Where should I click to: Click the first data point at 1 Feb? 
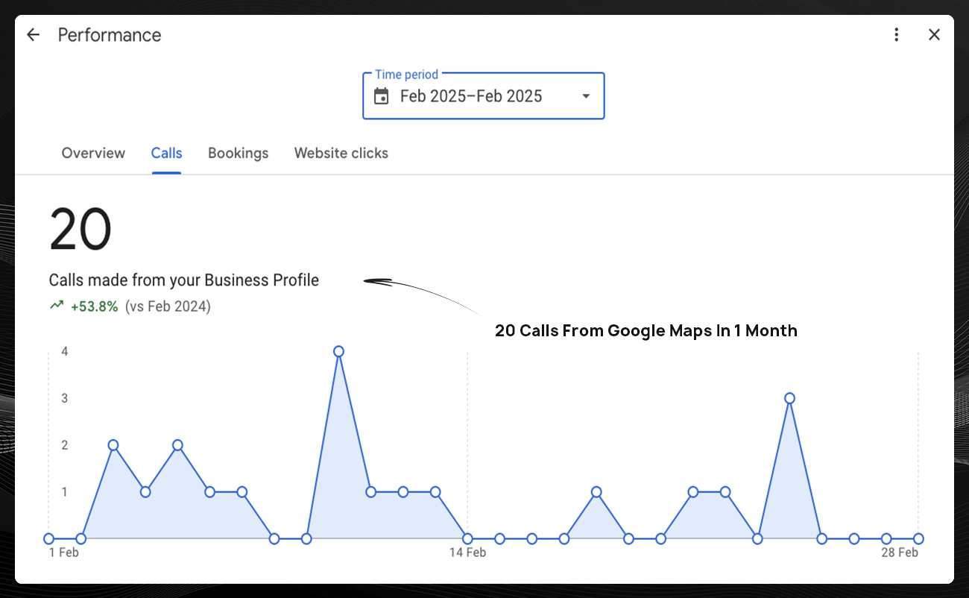pos(49,538)
